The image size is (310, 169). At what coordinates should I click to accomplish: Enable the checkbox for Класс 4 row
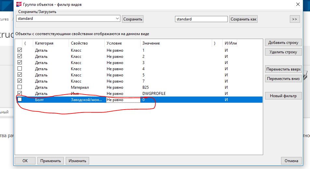[20, 69]
